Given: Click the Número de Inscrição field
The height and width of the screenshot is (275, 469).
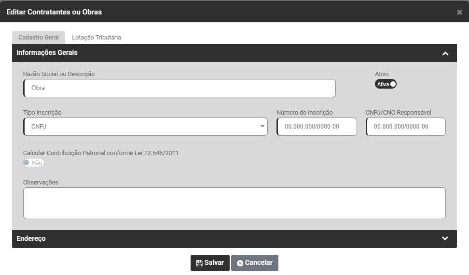Looking at the screenshot, I should click(317, 127).
